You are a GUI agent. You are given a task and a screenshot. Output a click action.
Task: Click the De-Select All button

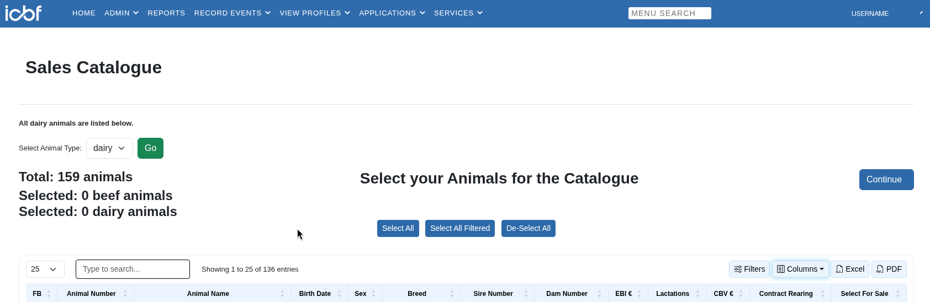pos(529,229)
